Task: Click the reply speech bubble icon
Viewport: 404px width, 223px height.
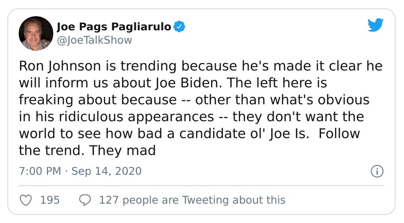Action: pos(85,200)
